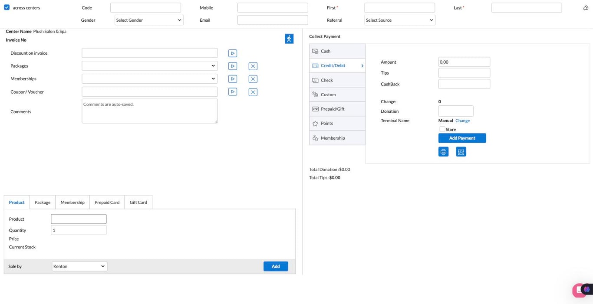Click the Amount field
593x304 pixels.
click(464, 62)
